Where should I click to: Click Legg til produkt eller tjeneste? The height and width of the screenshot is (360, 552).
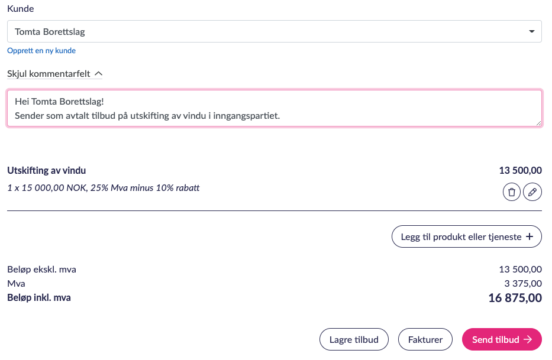click(x=466, y=236)
